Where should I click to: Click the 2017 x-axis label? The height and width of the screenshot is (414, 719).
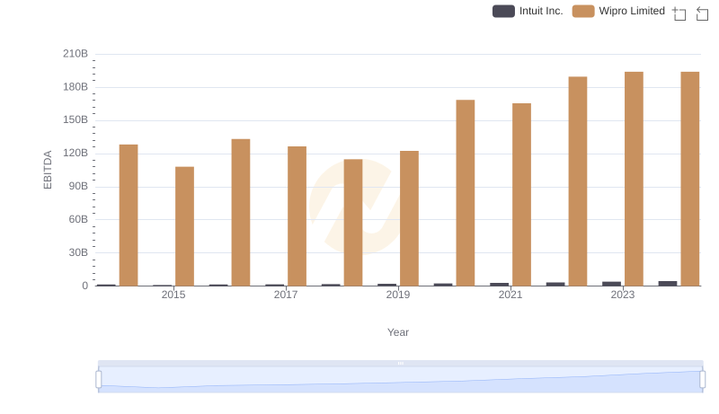[x=286, y=295]
